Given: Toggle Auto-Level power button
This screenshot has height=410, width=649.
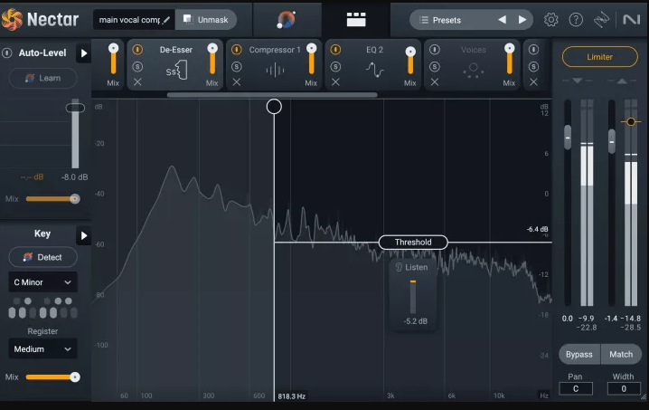Looking at the screenshot, I should click(7, 53).
